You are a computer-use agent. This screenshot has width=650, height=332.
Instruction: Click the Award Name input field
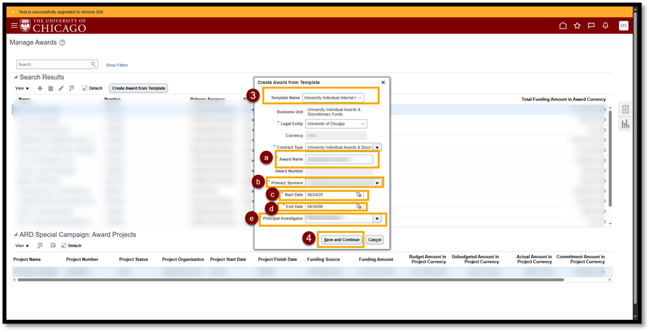(339, 159)
